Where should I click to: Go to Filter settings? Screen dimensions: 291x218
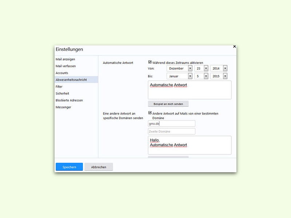(59, 86)
